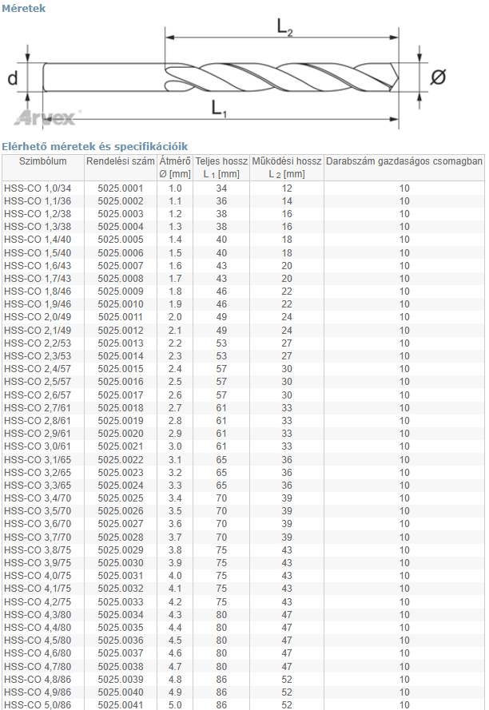The width and height of the screenshot is (489, 710).
Task: Click the Szimbólum column header
Action: [42, 161]
